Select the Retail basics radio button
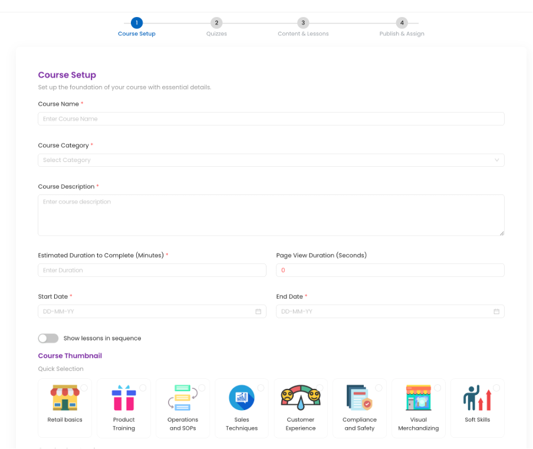The image size is (533, 449). (x=84, y=388)
